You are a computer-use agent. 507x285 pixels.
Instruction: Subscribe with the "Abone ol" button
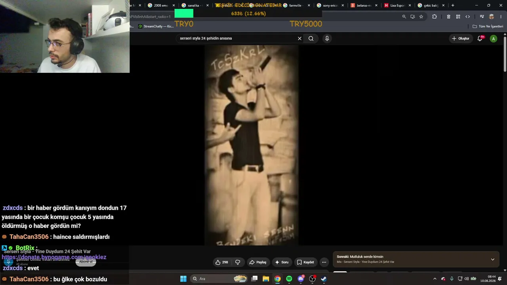click(86, 262)
